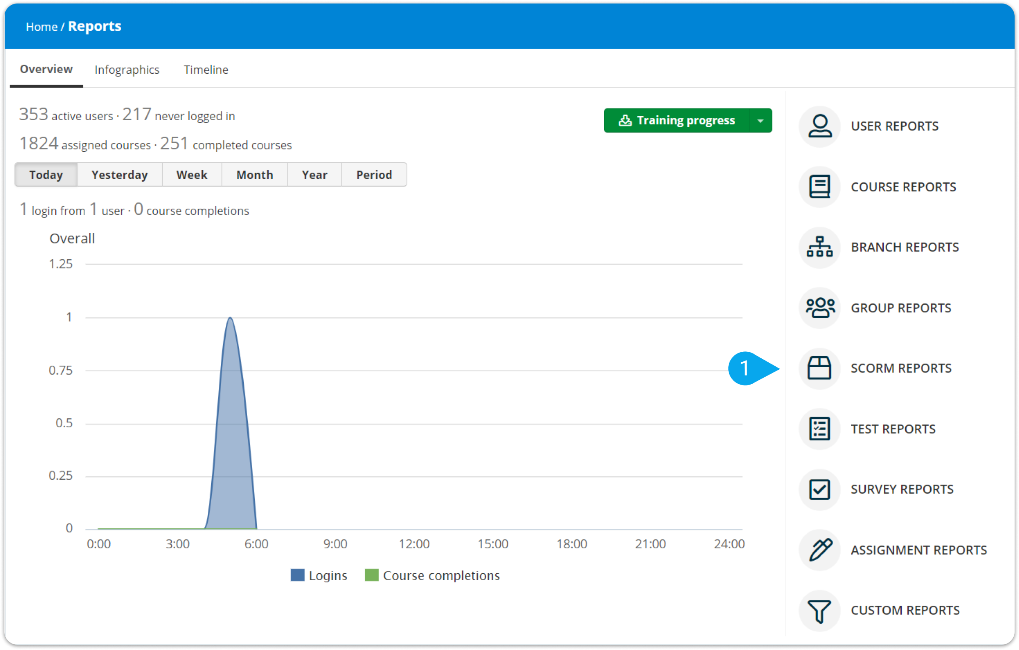
Task: Select the Week time range
Action: click(x=192, y=175)
